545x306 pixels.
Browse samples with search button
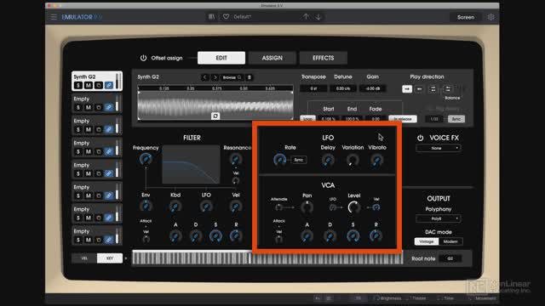pos(232,77)
